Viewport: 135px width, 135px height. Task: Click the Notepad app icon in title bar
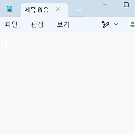9,9
